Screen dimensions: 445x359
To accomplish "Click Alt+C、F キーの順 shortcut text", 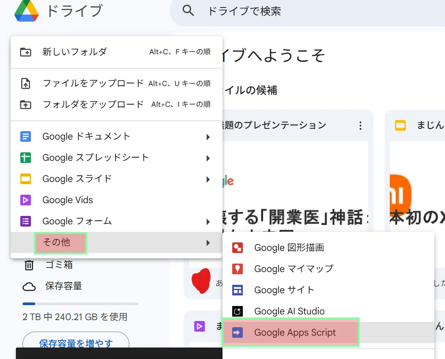I will (x=180, y=52).
